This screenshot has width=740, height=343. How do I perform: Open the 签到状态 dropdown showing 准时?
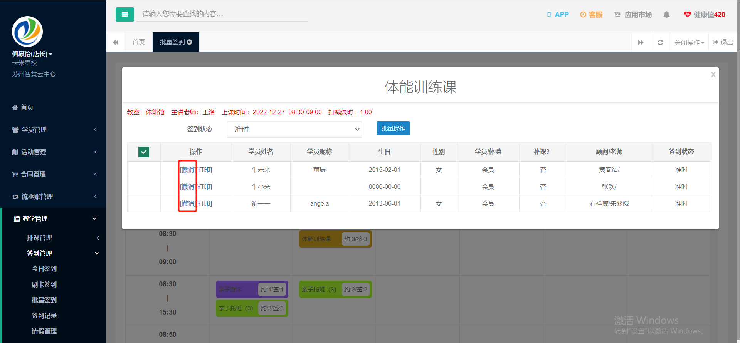tap(294, 129)
